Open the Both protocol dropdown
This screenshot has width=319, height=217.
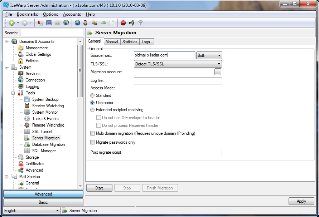[x=209, y=55]
